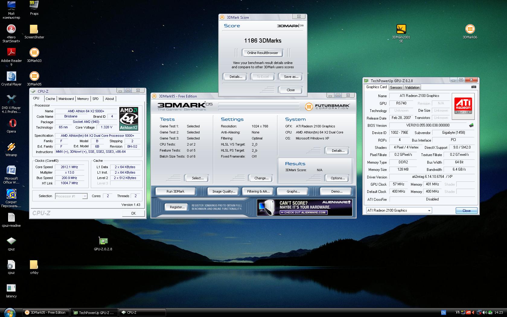Switch to the Cache tab in CPU-Z
The height and width of the screenshot is (317, 507).
(x=50, y=99)
